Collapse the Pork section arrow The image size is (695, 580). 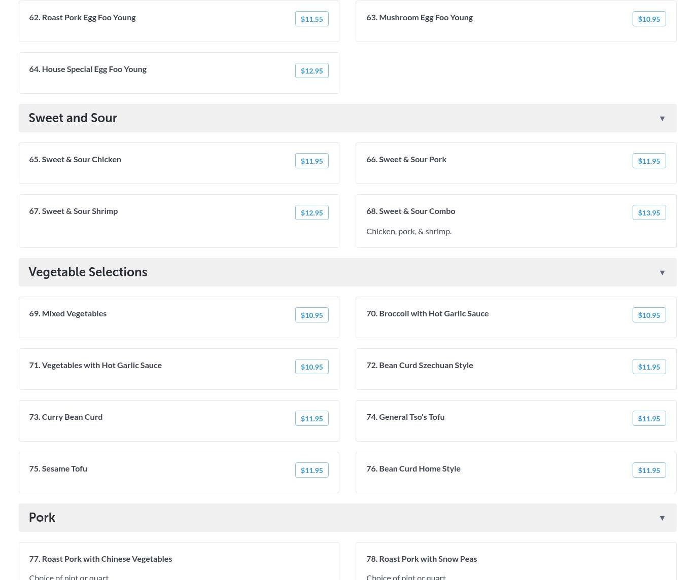coord(662,518)
